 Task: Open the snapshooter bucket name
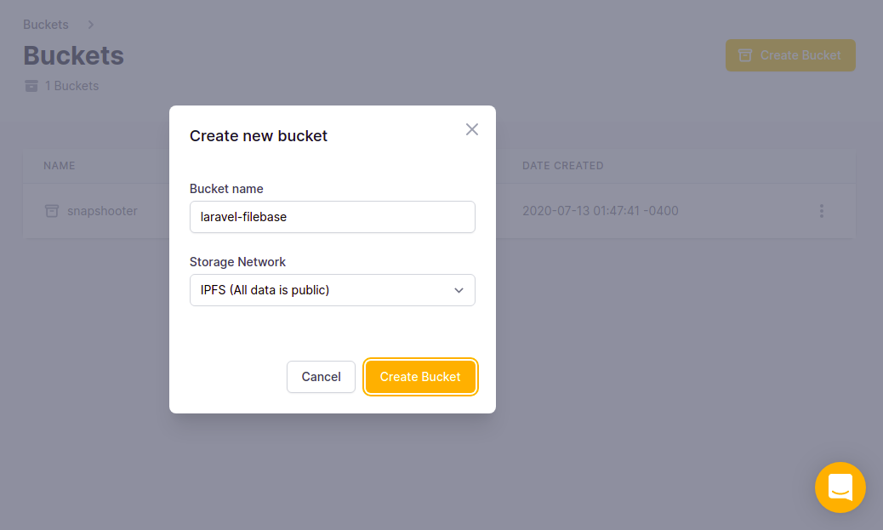[102, 211]
